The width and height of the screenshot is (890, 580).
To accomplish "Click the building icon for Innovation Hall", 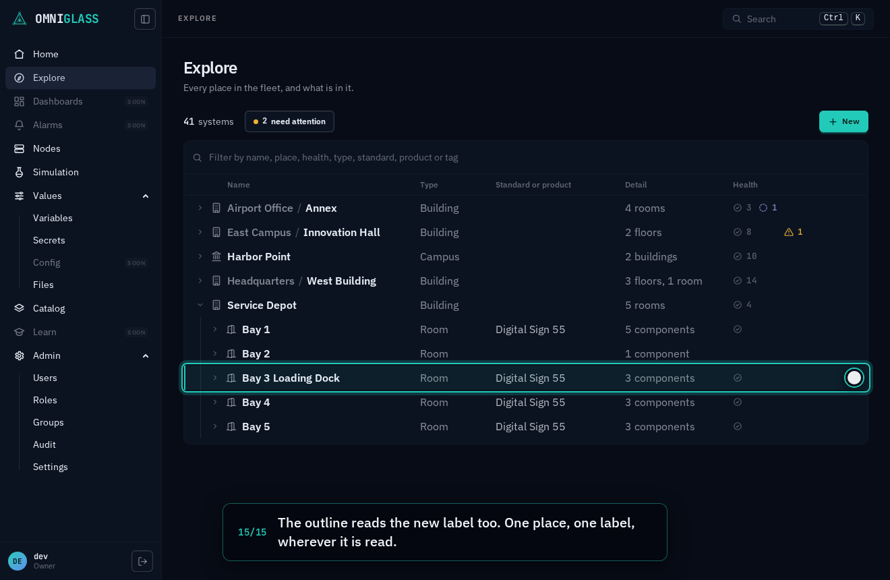I will coord(216,232).
